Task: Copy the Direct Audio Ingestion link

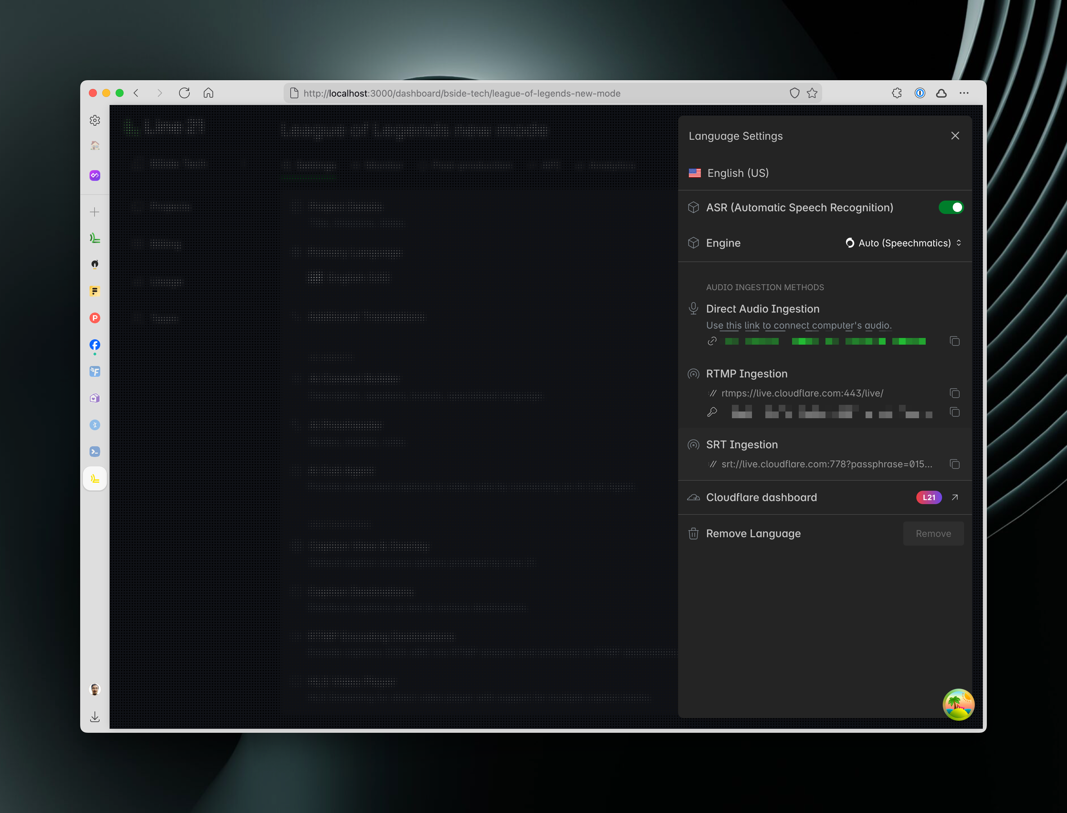Action: tap(954, 341)
